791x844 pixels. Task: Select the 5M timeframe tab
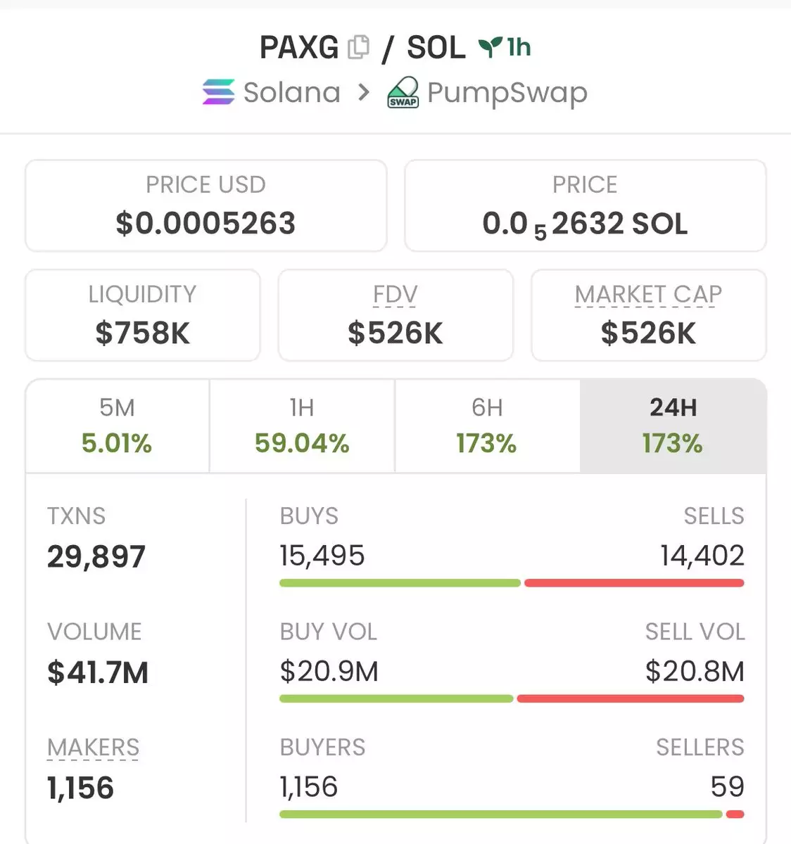[x=117, y=426]
